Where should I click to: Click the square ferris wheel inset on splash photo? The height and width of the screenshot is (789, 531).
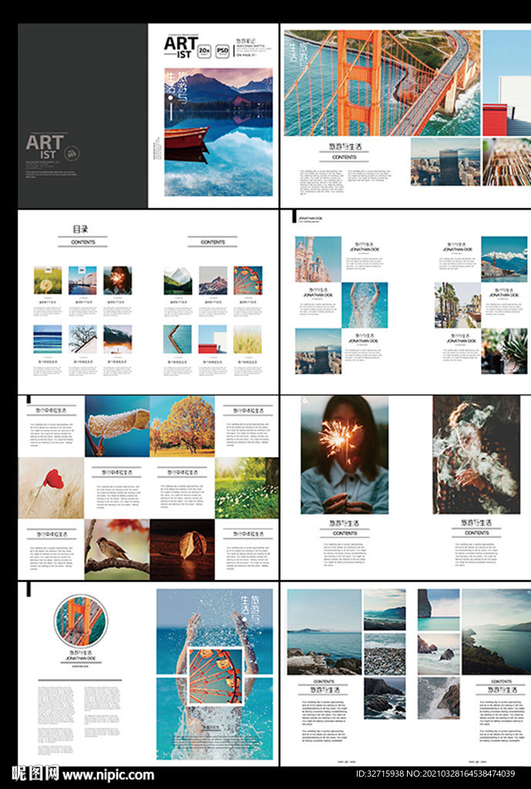216,676
